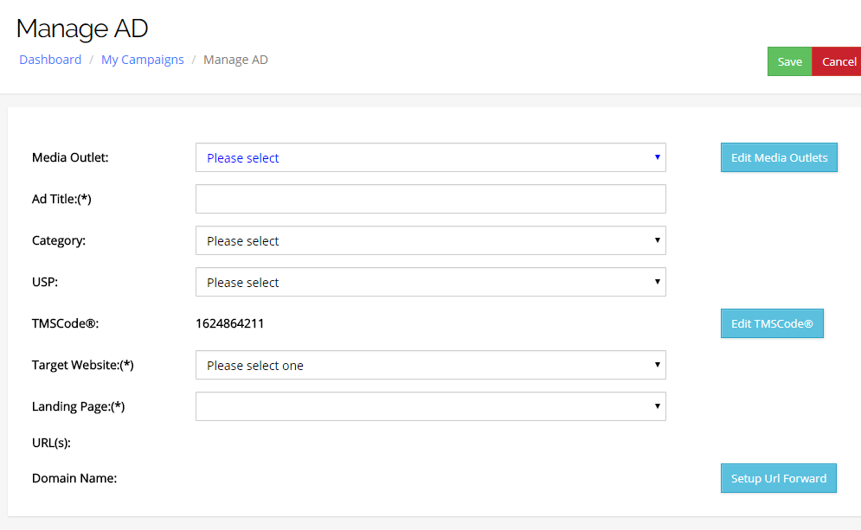This screenshot has height=530, width=861.
Task: Expand the Category dropdown
Action: point(430,240)
